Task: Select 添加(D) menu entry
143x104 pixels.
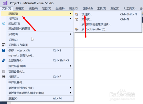Action: click(37, 34)
